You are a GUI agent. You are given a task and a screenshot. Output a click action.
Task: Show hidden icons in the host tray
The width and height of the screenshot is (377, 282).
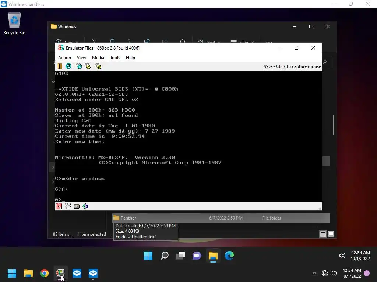tap(314, 273)
